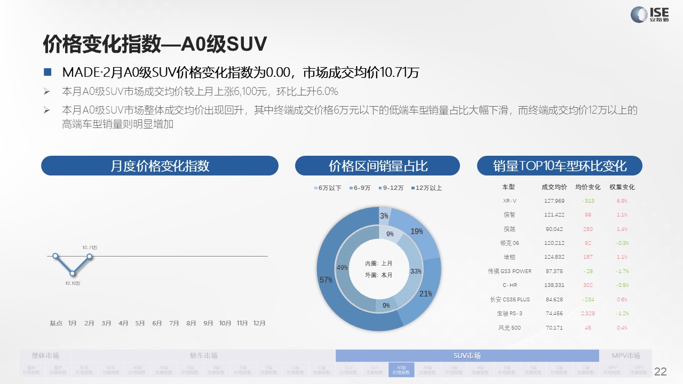Select the 途铠 model name

pos(509,257)
